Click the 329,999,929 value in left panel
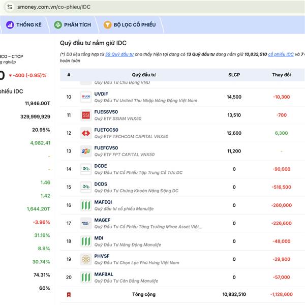 35,117
